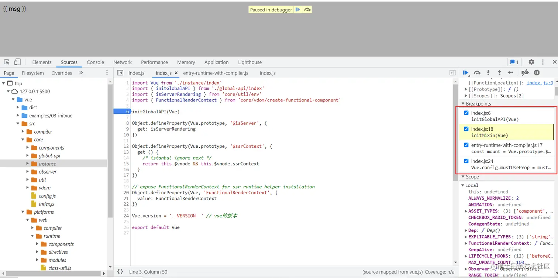Disable entry-runtime-with-compiler.js:17 breakpoint
The image size is (558, 278).
click(x=466, y=145)
